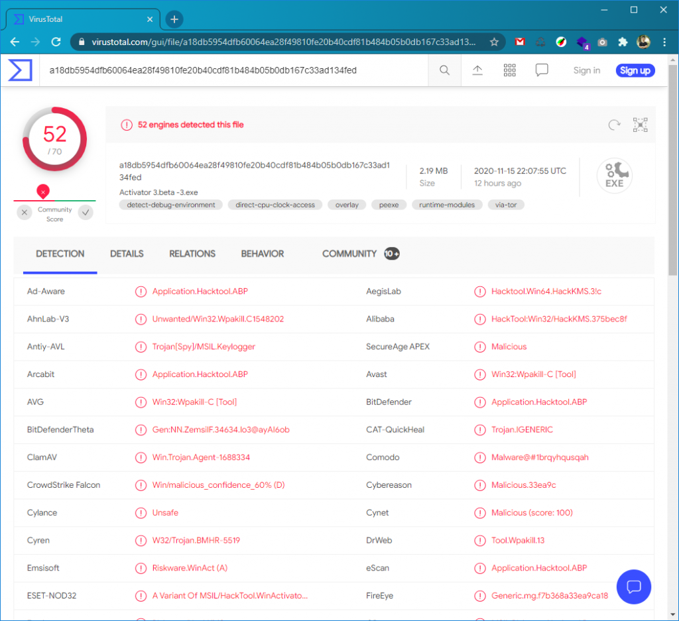Click the file hash search field
This screenshot has height=621, width=679.
pyautogui.click(x=232, y=70)
